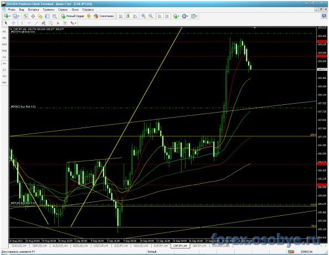This screenshot has width=329, height=255.
Task: Click the connection status bars icon
Action: [291, 252]
